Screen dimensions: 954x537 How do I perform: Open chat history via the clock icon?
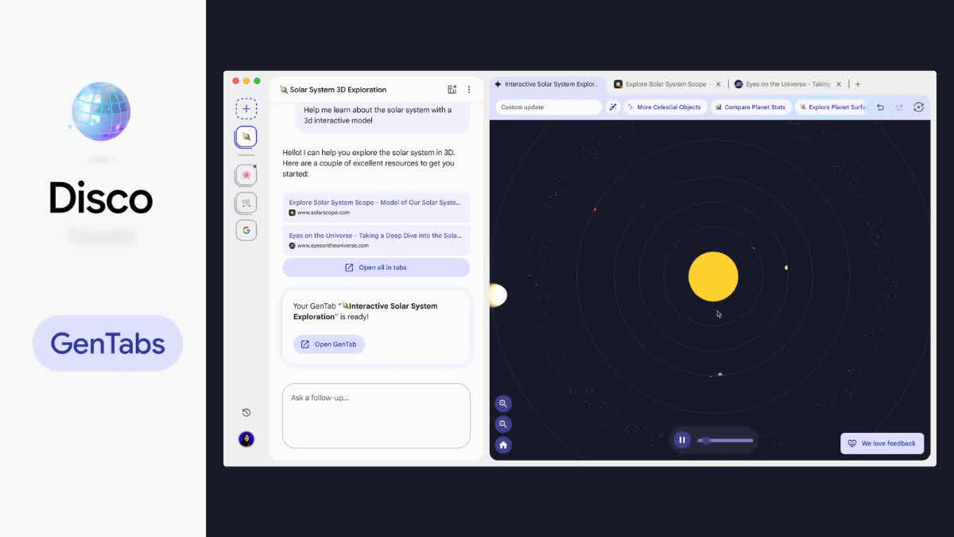(x=246, y=412)
